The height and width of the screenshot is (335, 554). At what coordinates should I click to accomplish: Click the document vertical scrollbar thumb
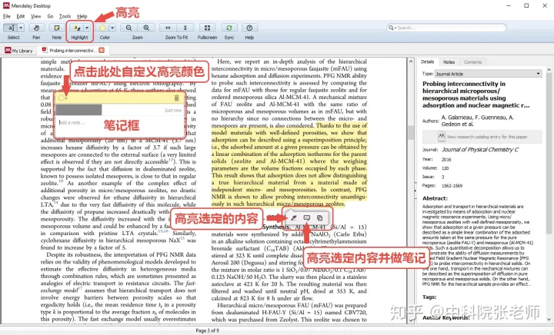[x=411, y=133]
